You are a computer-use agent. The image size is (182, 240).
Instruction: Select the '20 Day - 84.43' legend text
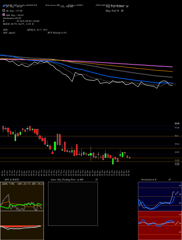pos(14,7)
